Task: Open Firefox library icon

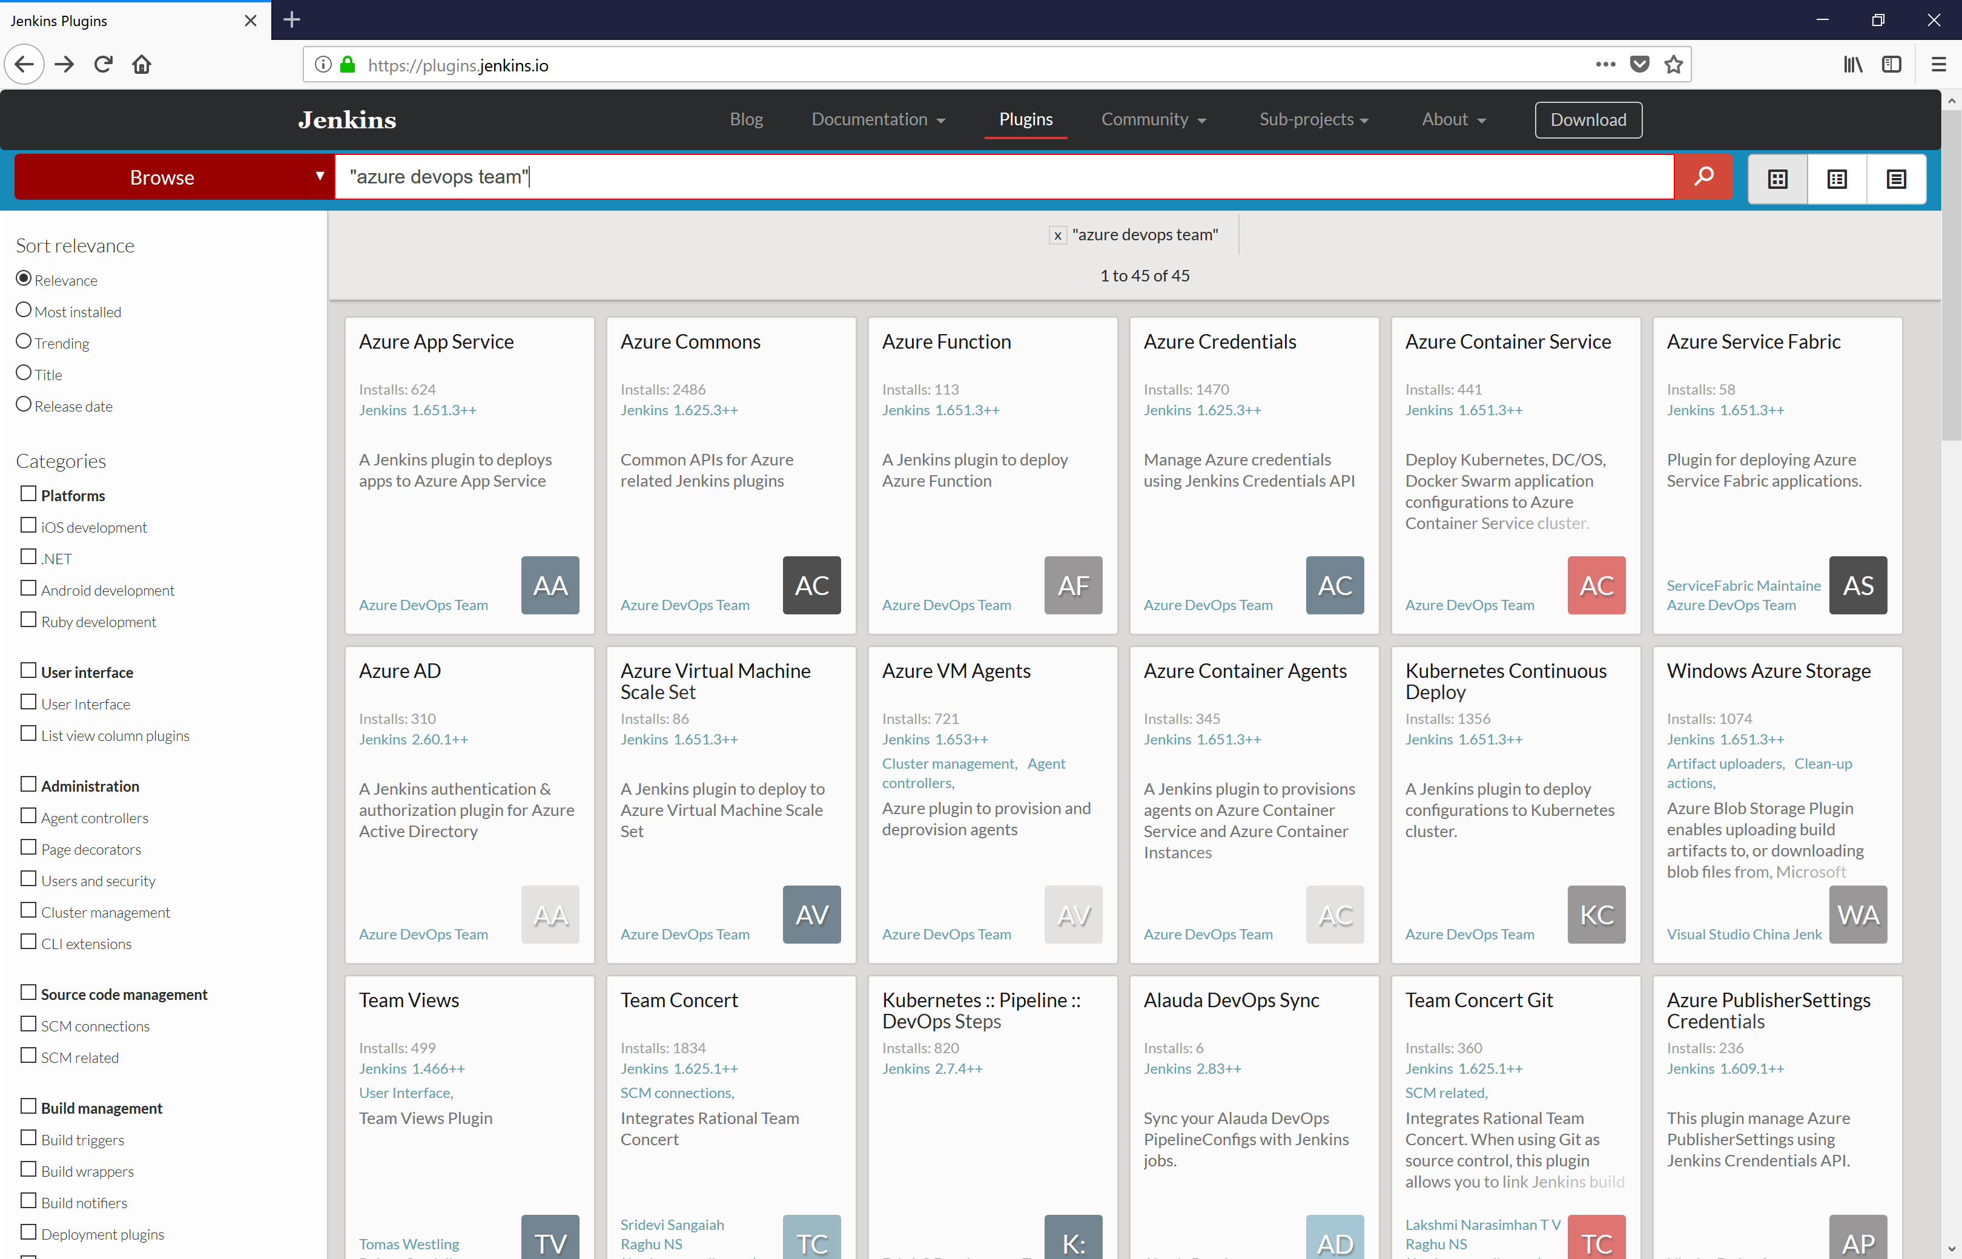Action: pos(1853,65)
